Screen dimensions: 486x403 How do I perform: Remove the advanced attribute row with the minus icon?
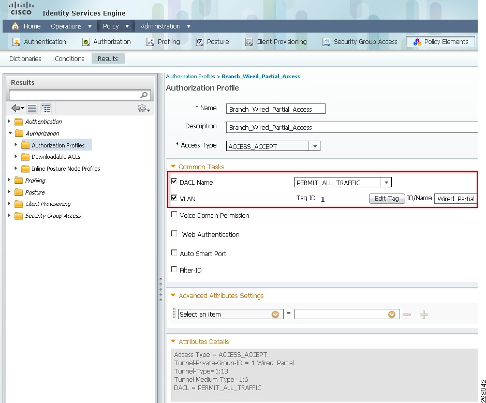tap(407, 315)
